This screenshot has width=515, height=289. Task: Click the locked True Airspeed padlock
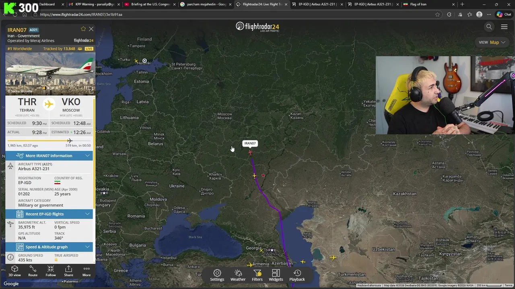pos(56,260)
